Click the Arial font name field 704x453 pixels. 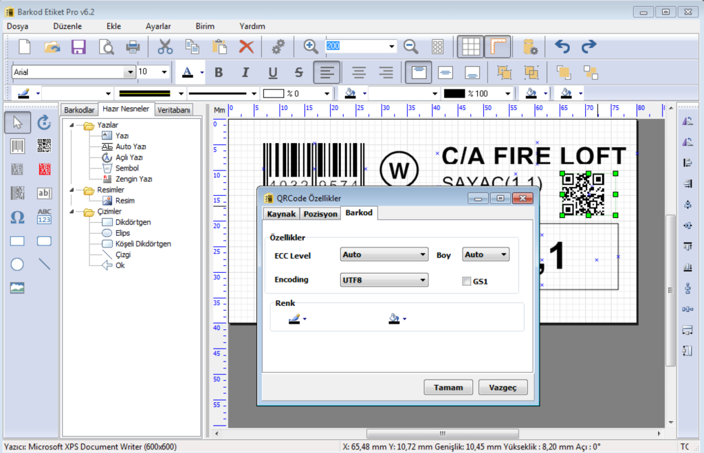[x=69, y=71]
